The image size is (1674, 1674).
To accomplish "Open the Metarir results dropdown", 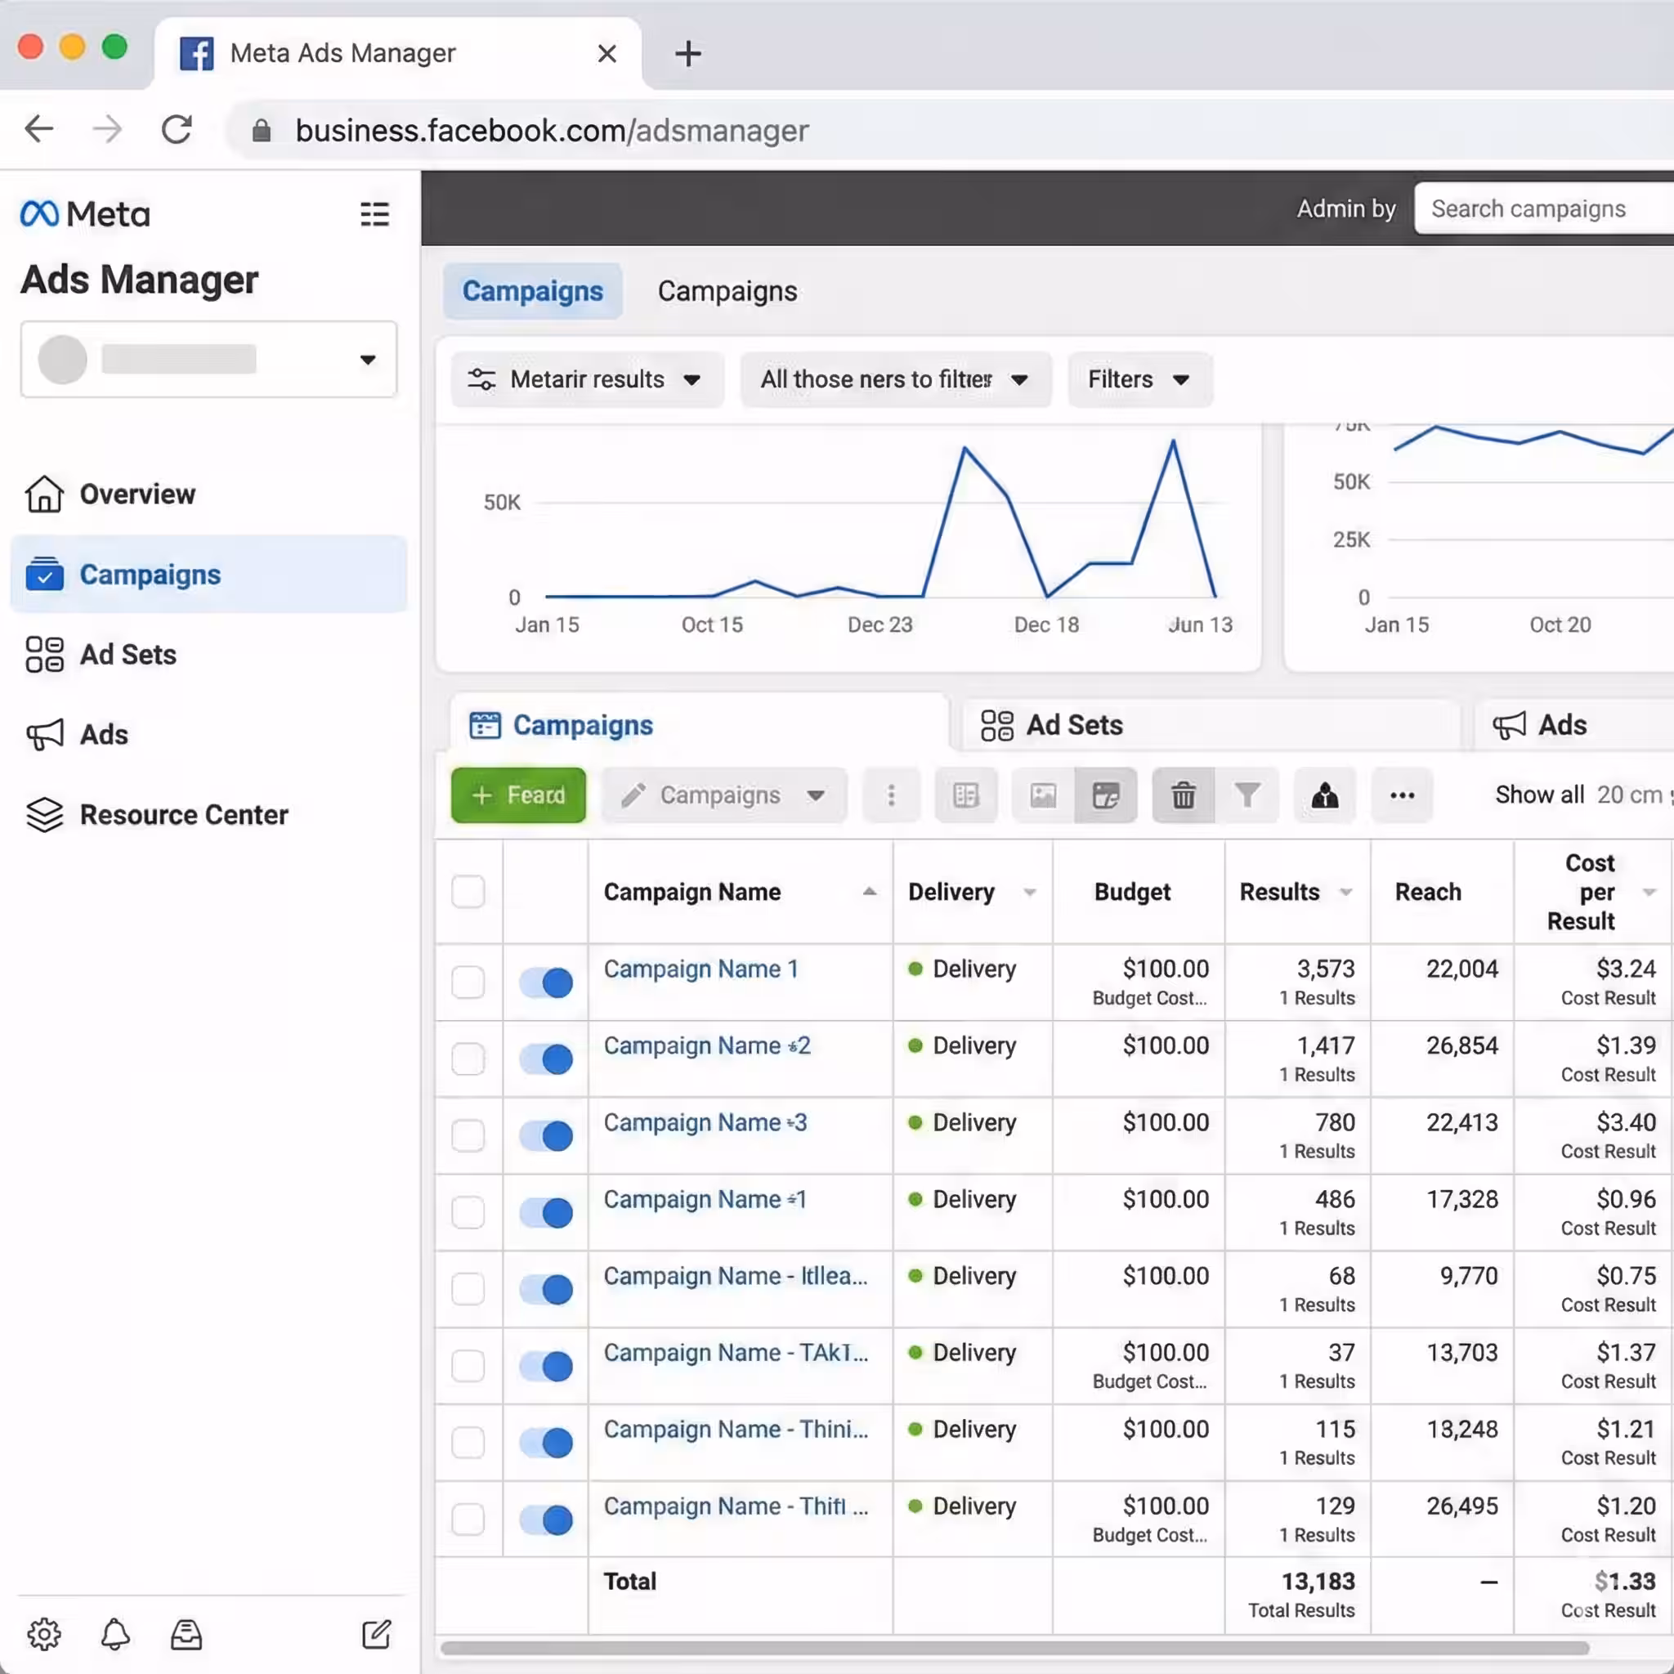I will [586, 379].
